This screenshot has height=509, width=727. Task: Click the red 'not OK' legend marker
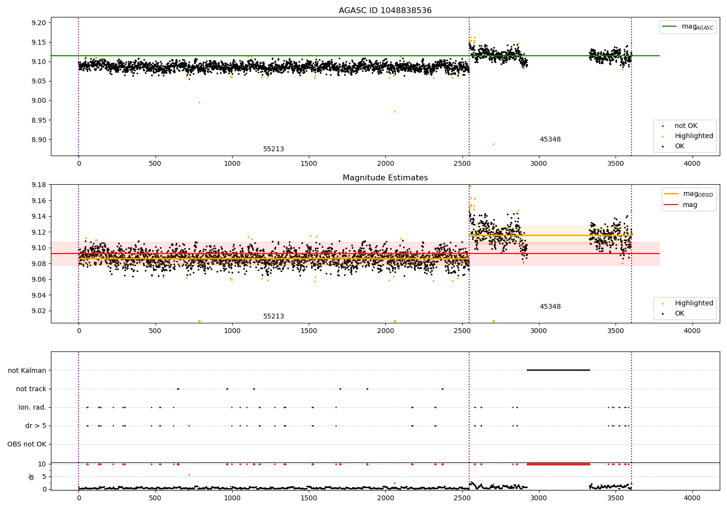[663, 126]
